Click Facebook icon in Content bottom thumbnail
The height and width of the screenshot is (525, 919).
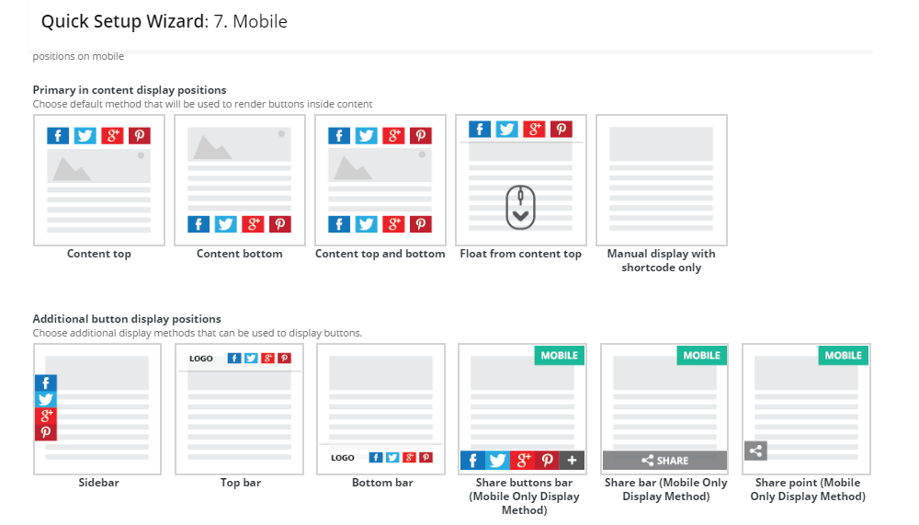pyautogui.click(x=199, y=224)
